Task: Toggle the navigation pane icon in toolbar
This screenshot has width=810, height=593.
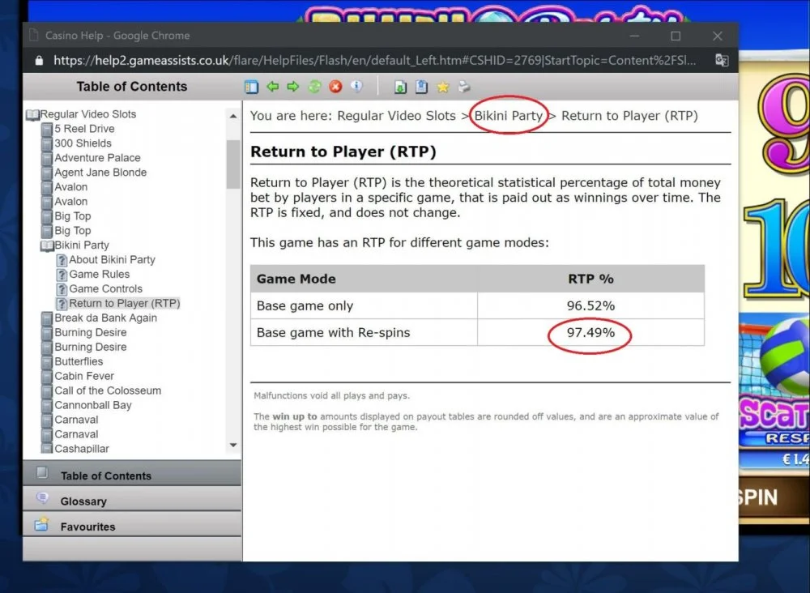Action: [252, 87]
